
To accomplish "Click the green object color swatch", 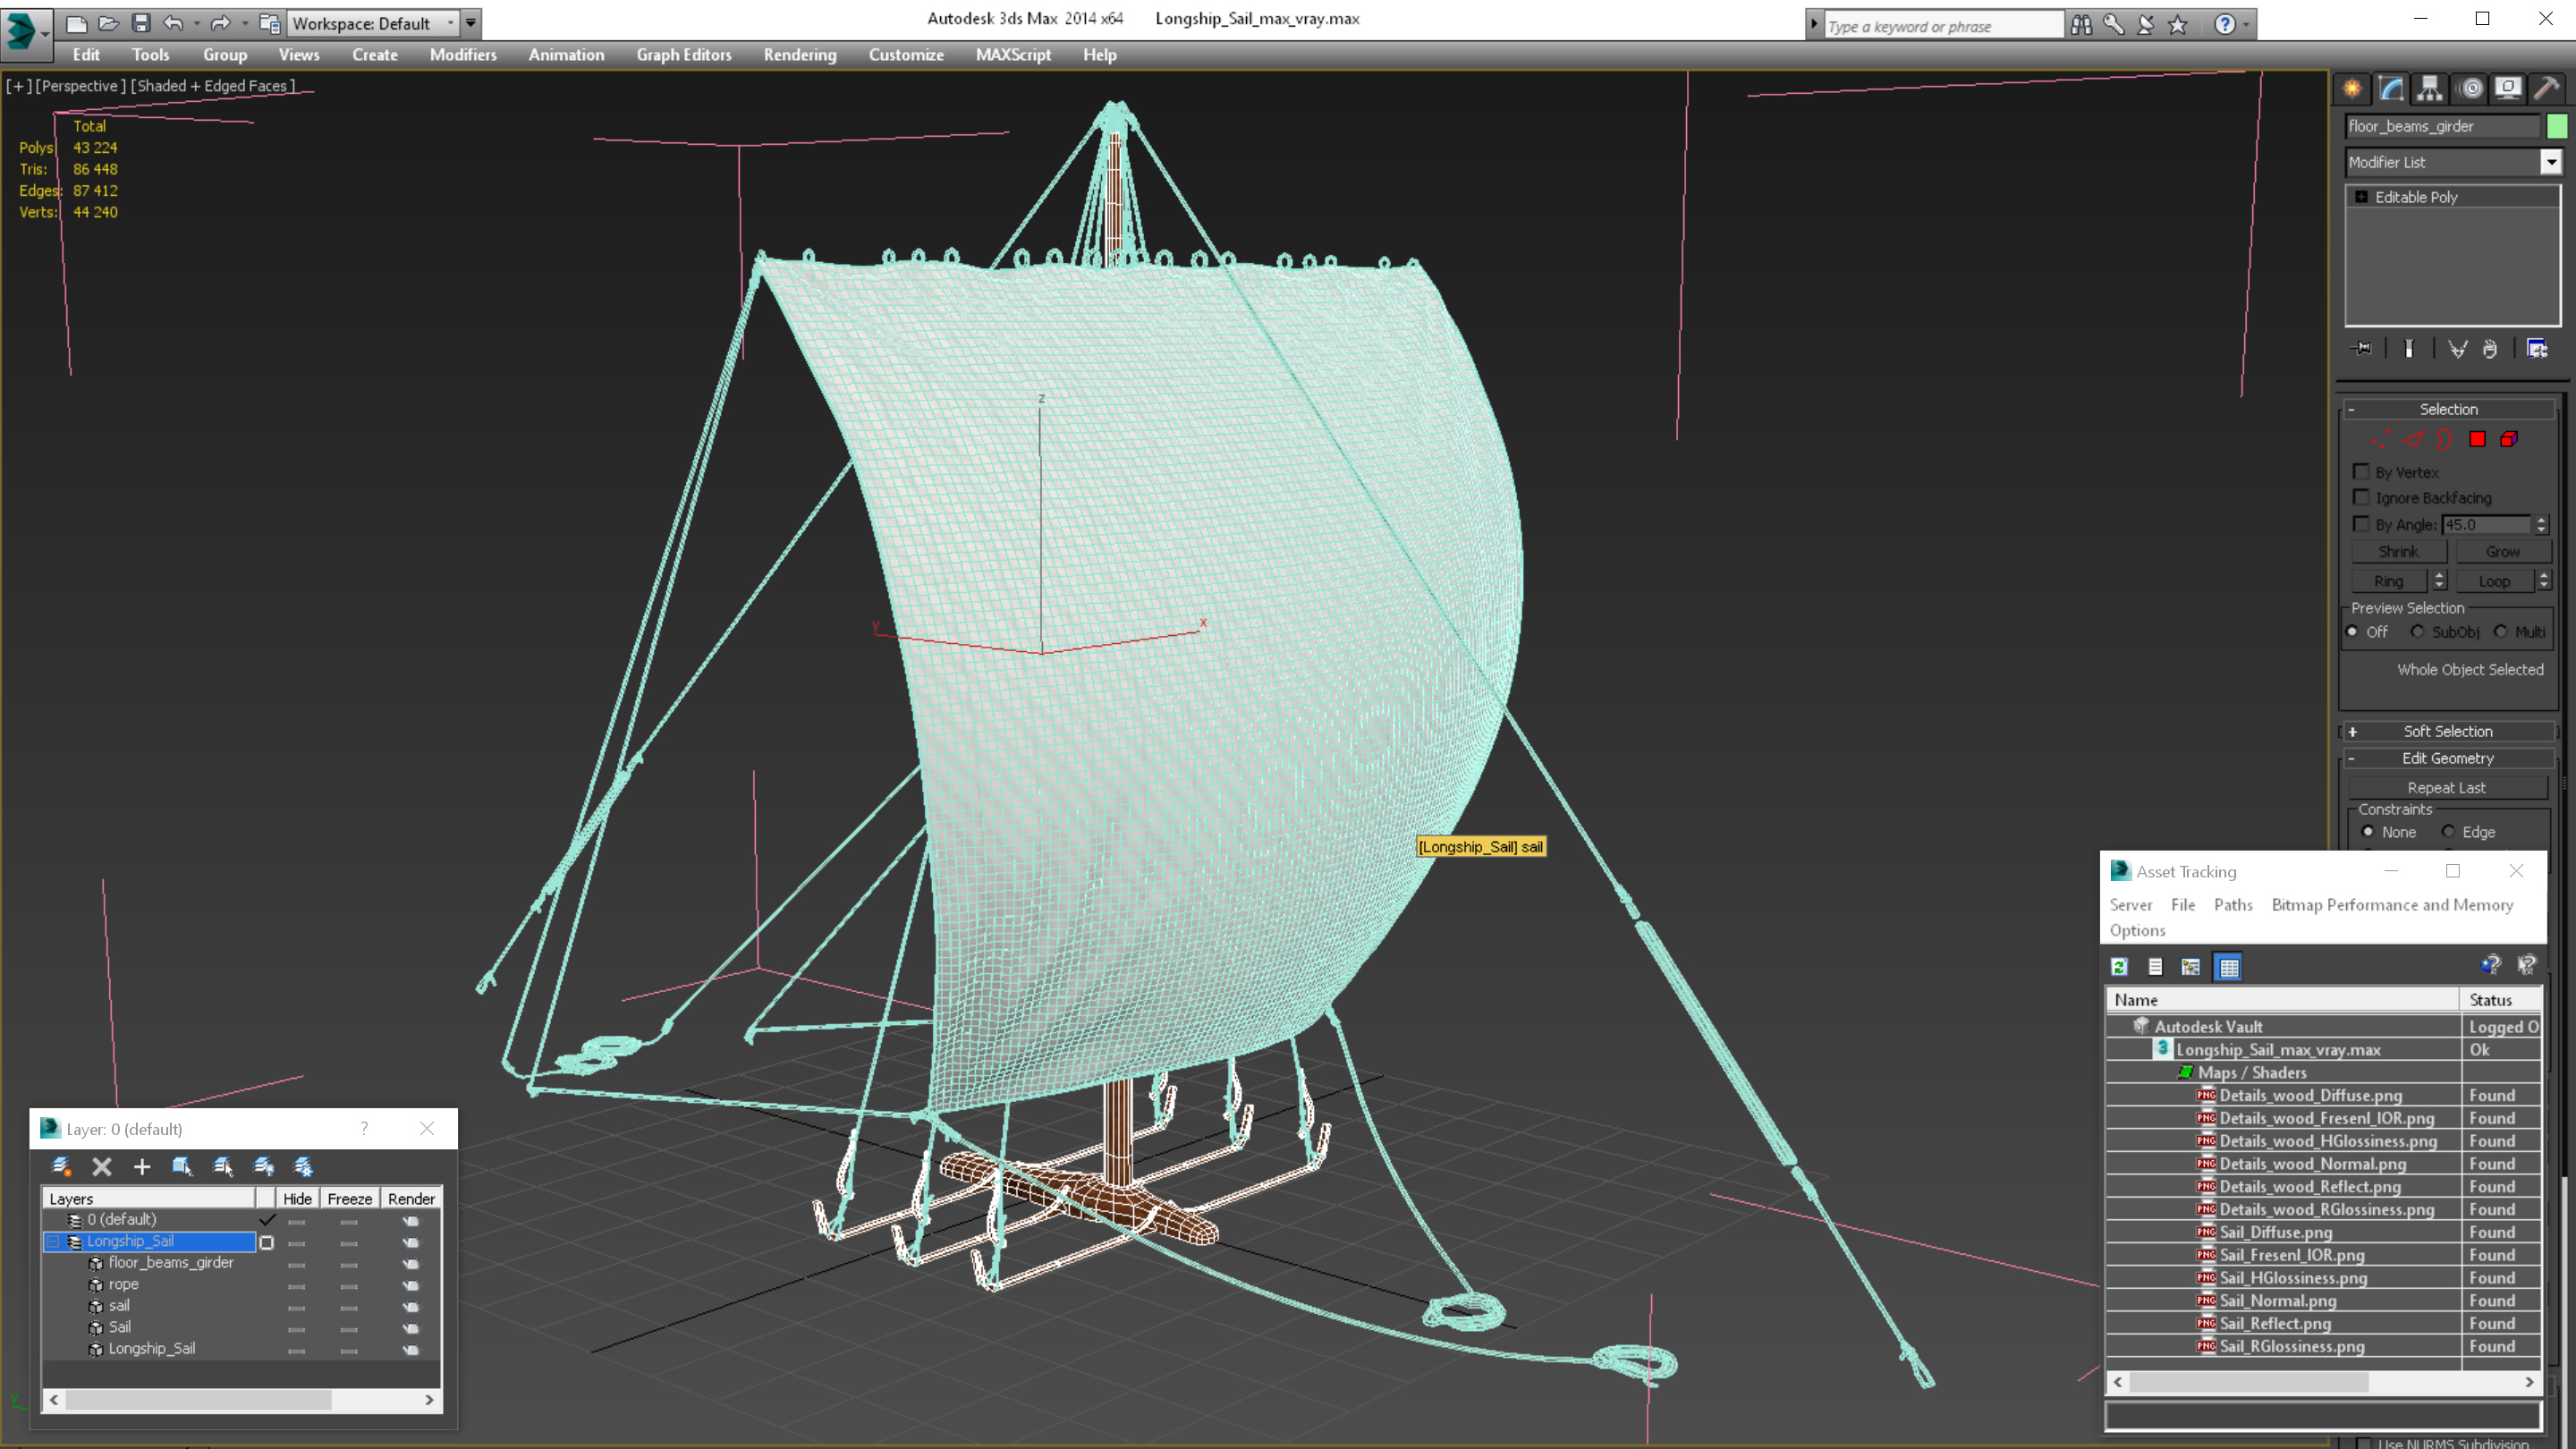I will [2557, 126].
